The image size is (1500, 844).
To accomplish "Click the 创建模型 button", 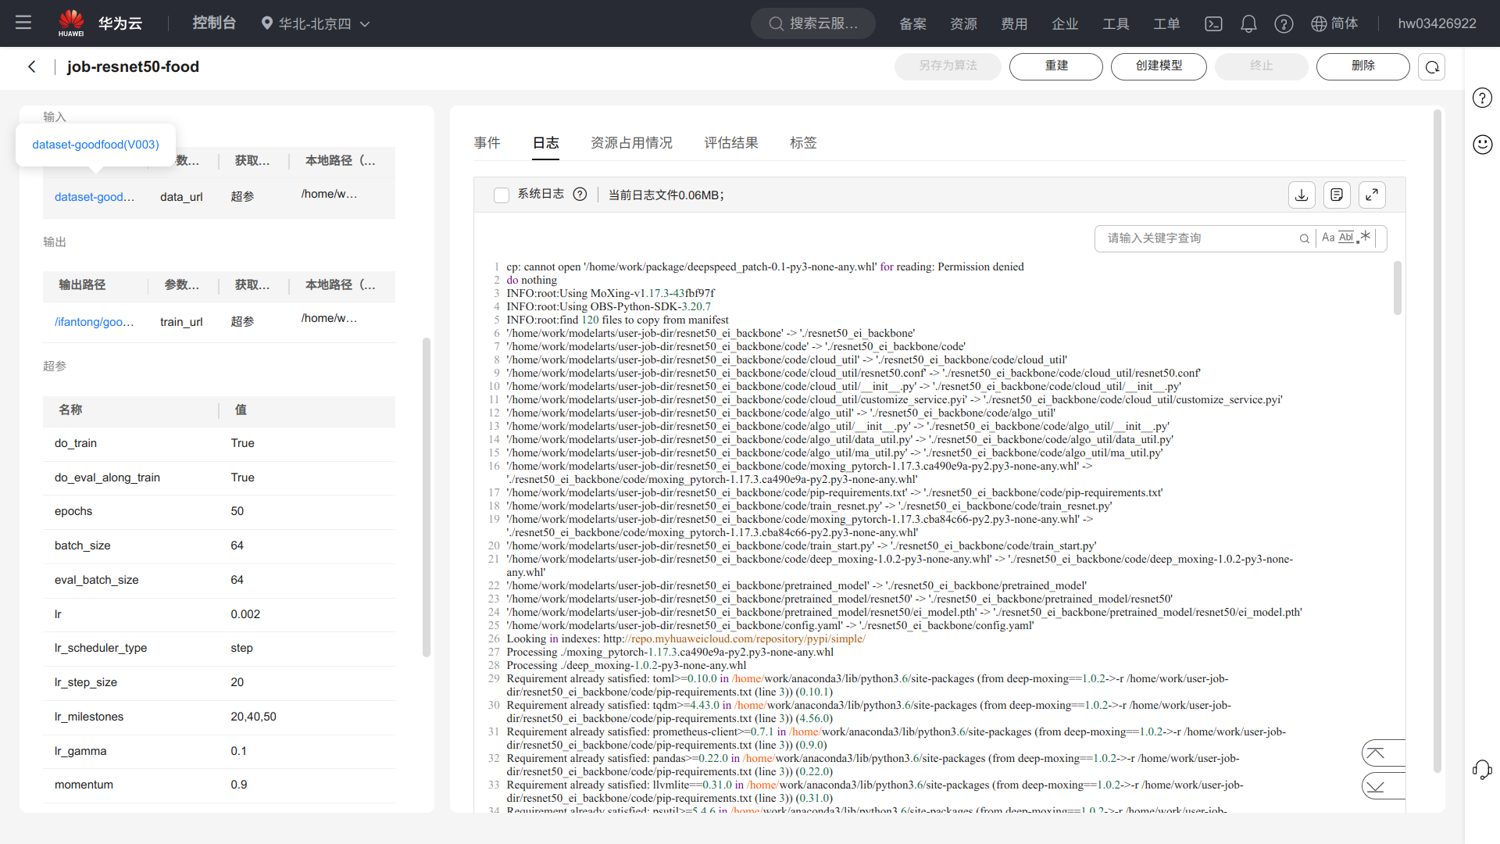I will [x=1159, y=66].
